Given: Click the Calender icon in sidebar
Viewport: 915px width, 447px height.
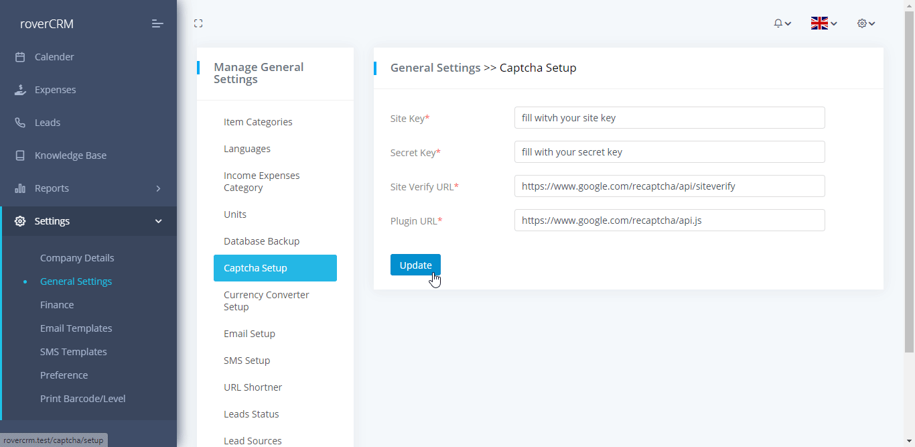Looking at the screenshot, I should [20, 57].
